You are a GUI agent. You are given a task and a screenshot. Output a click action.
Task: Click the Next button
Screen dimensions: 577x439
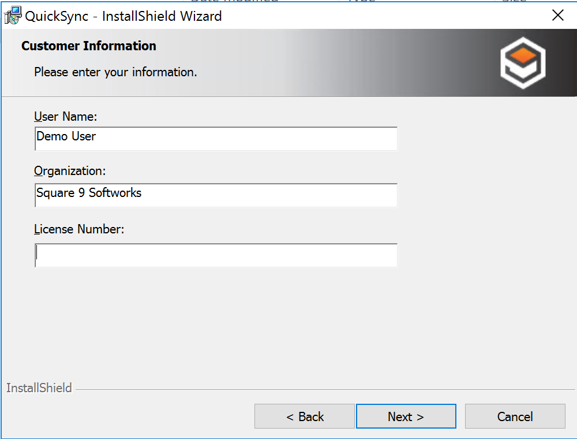pos(406,416)
